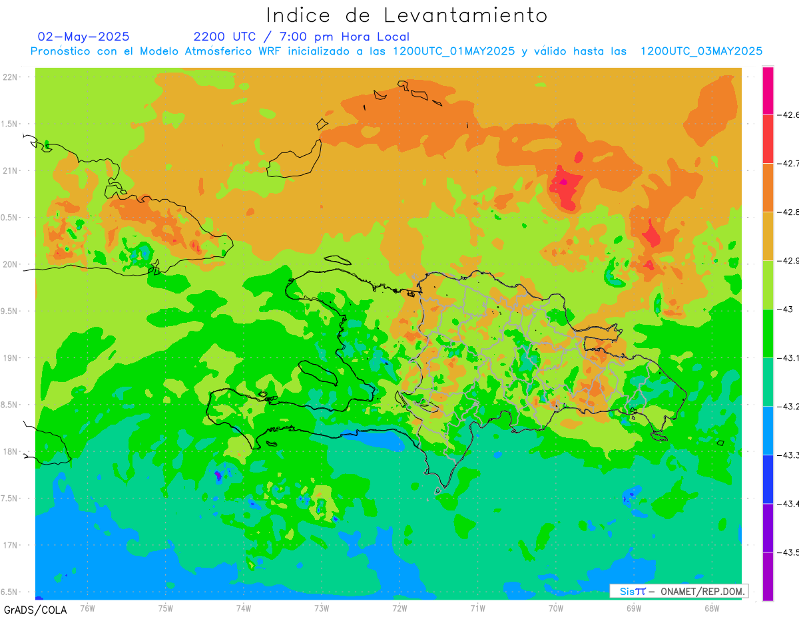Click the title "Indice de Levantamiento"

(x=407, y=15)
